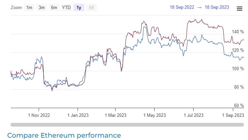The width and height of the screenshot is (248, 140).
Task: Select the YTD zoom range
Action: (x=66, y=7)
